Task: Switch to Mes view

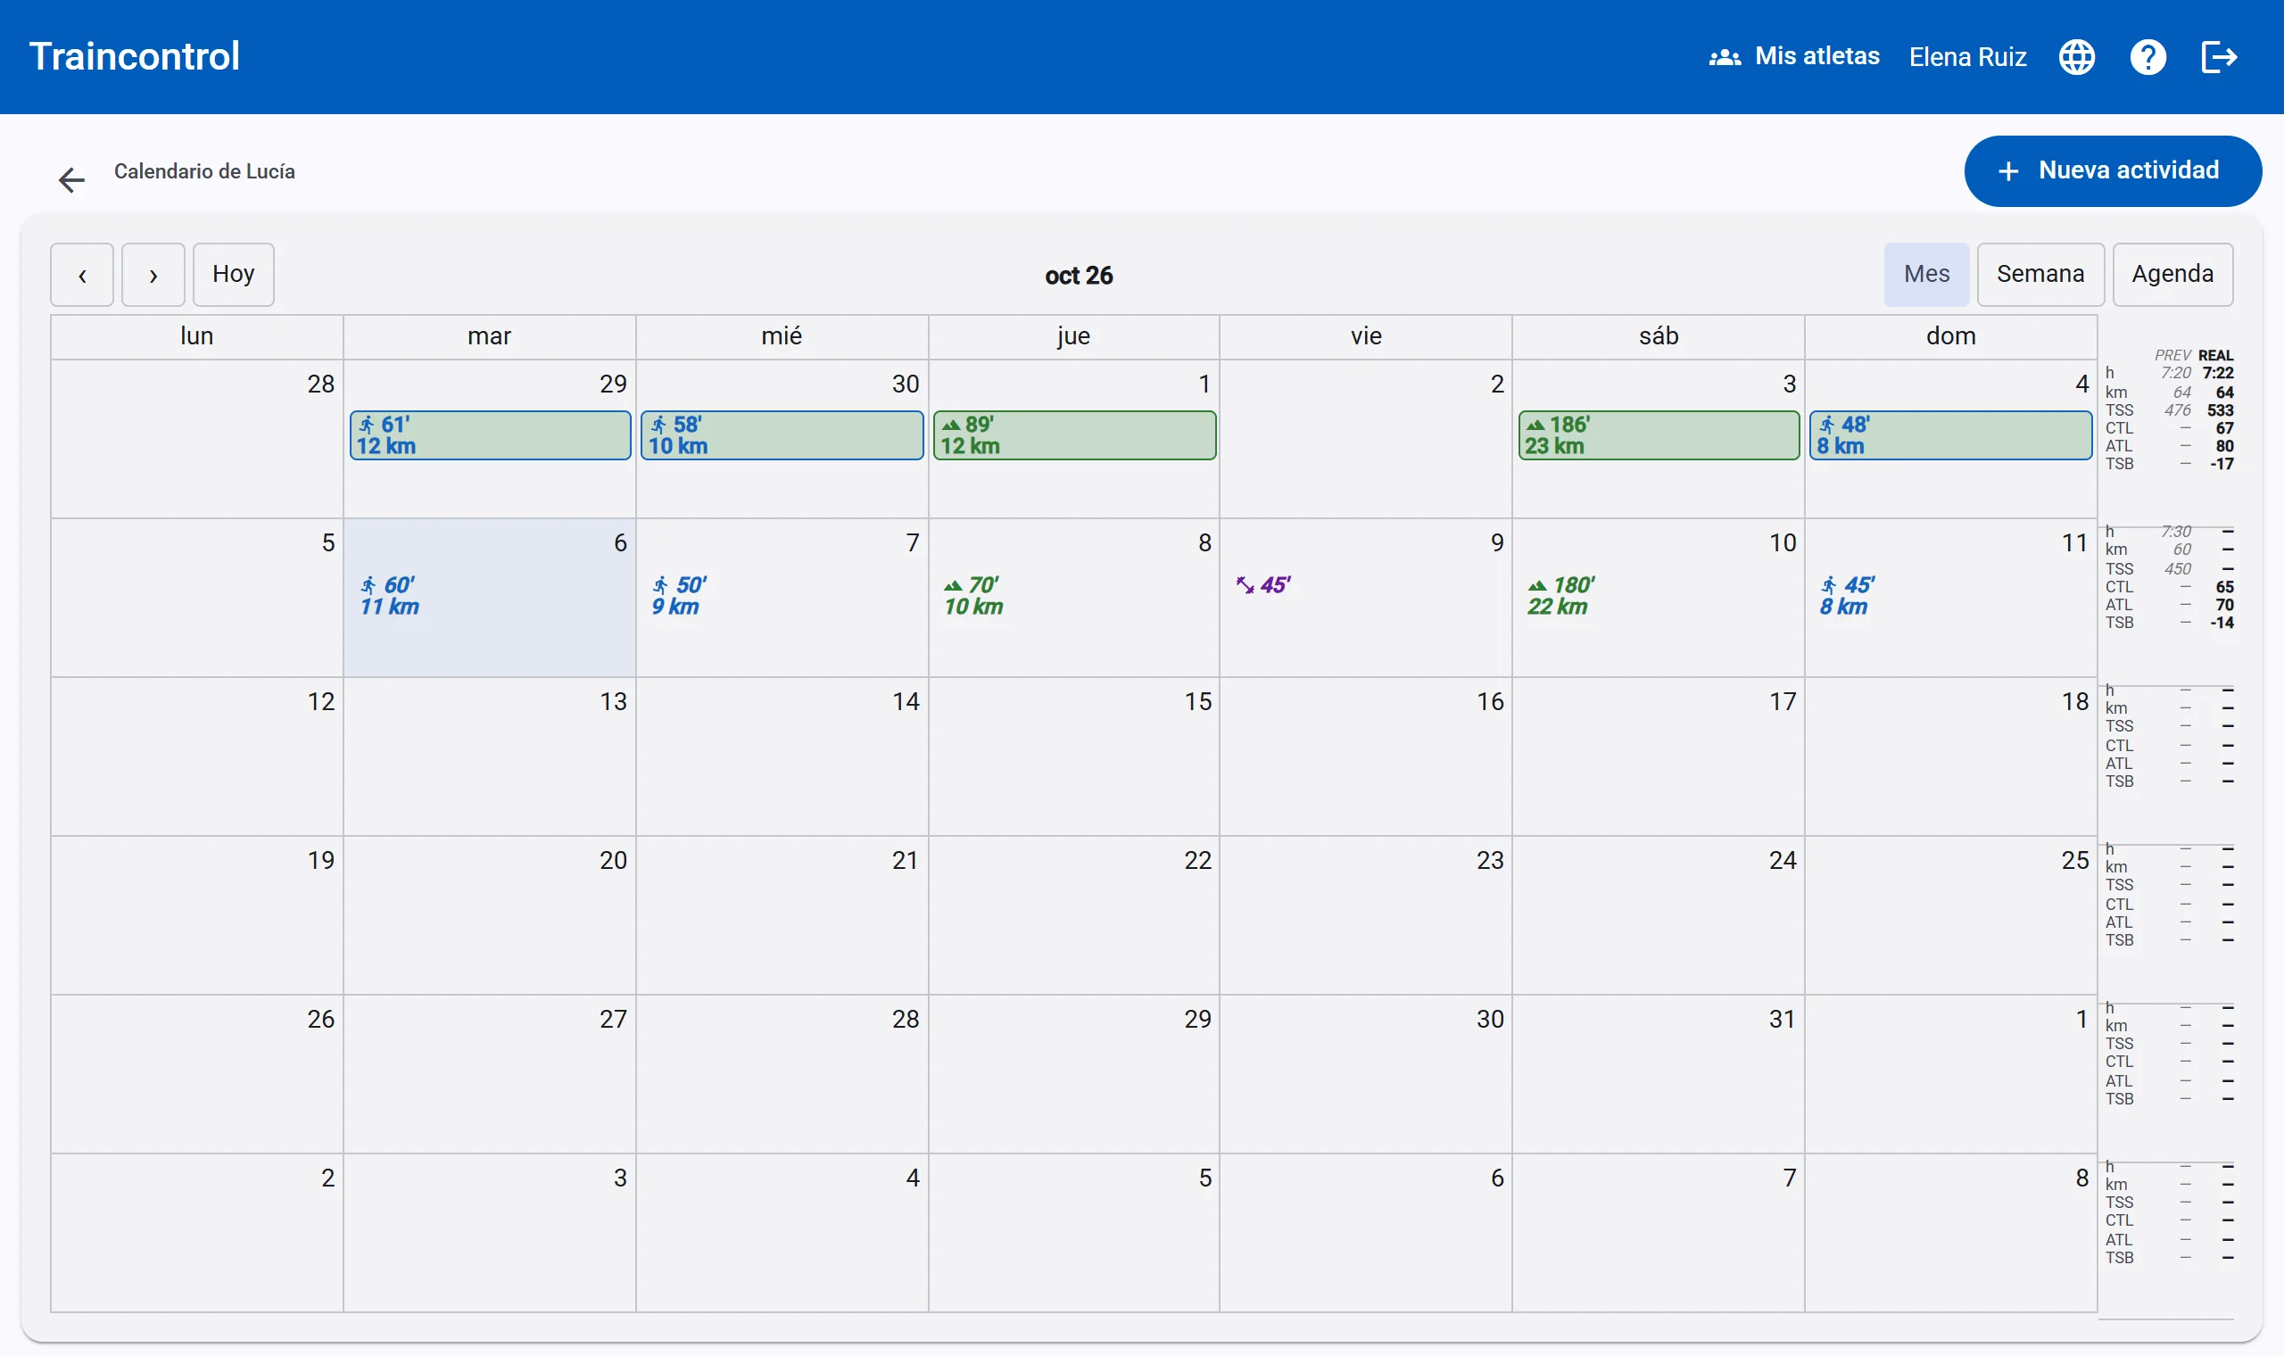Action: tap(1926, 274)
